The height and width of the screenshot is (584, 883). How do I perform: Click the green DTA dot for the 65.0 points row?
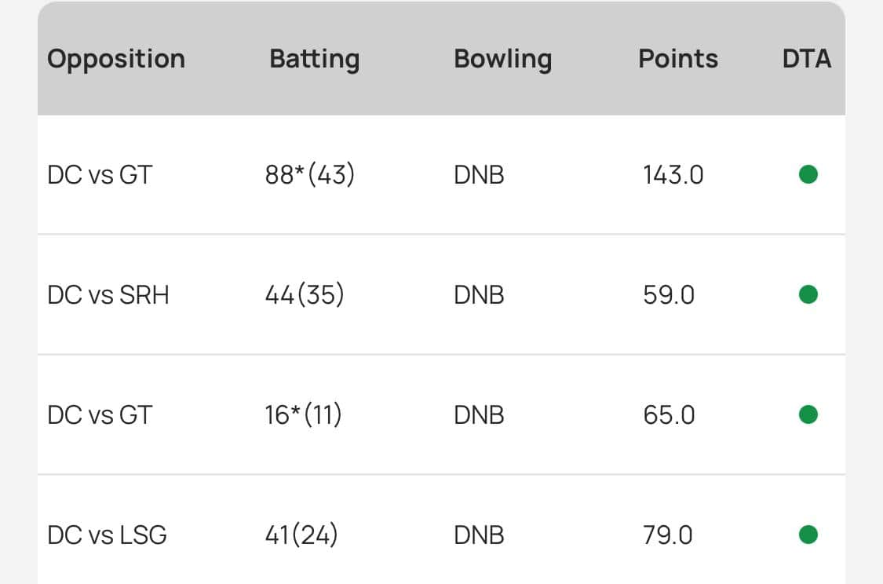808,414
